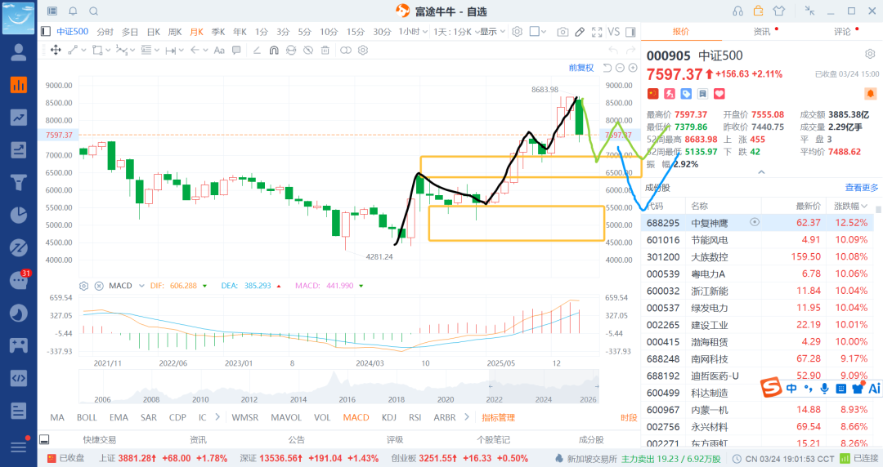Open 指标管理 indicator management
The width and height of the screenshot is (883, 467).
coord(499,417)
